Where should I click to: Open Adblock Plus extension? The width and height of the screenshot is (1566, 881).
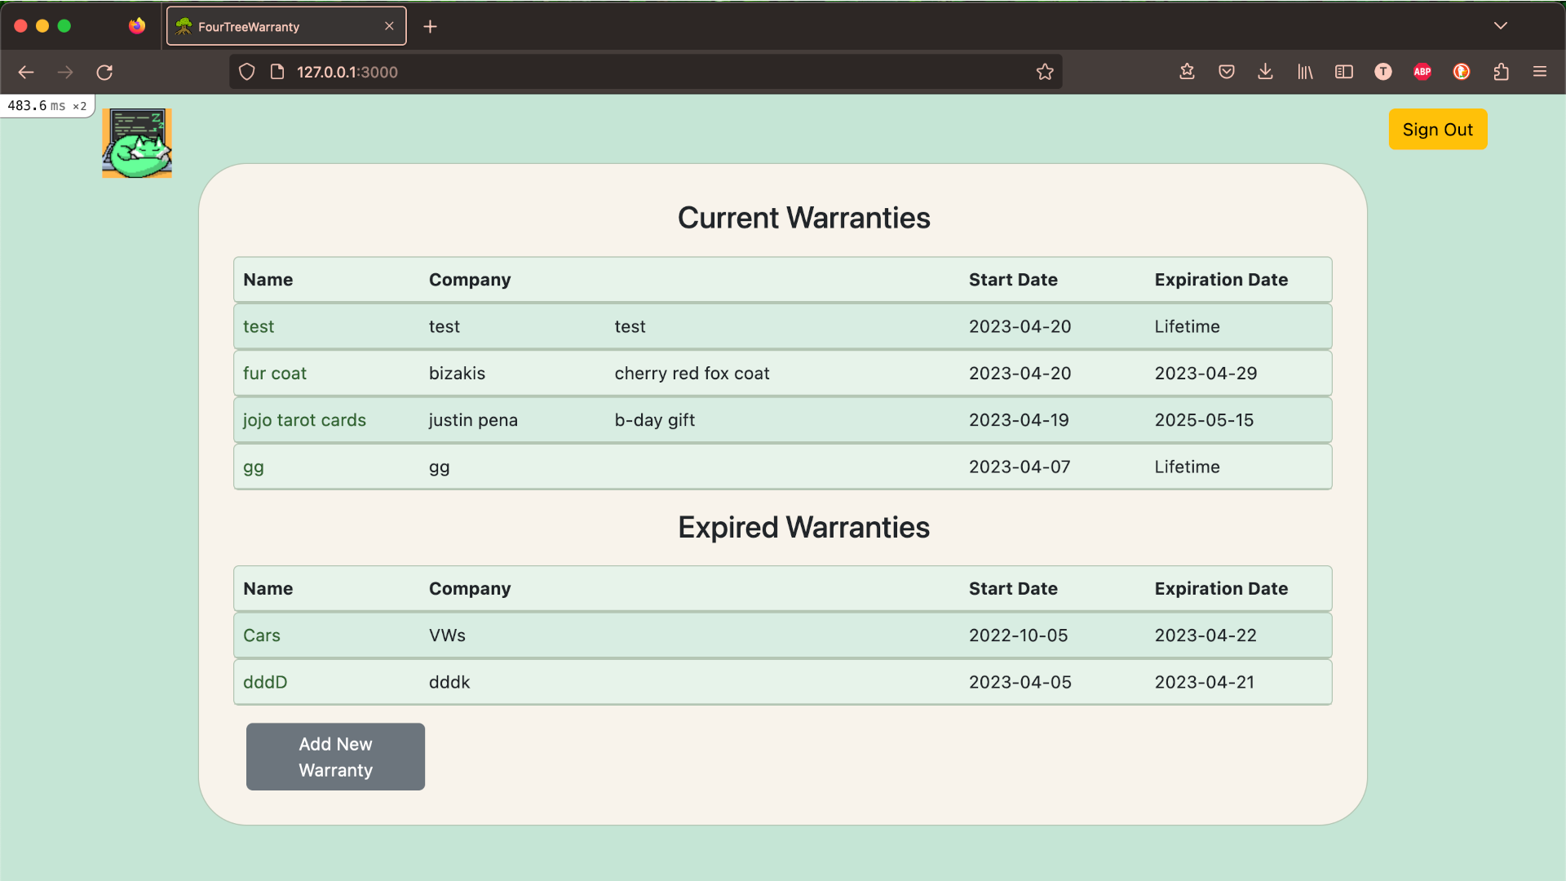coord(1422,72)
